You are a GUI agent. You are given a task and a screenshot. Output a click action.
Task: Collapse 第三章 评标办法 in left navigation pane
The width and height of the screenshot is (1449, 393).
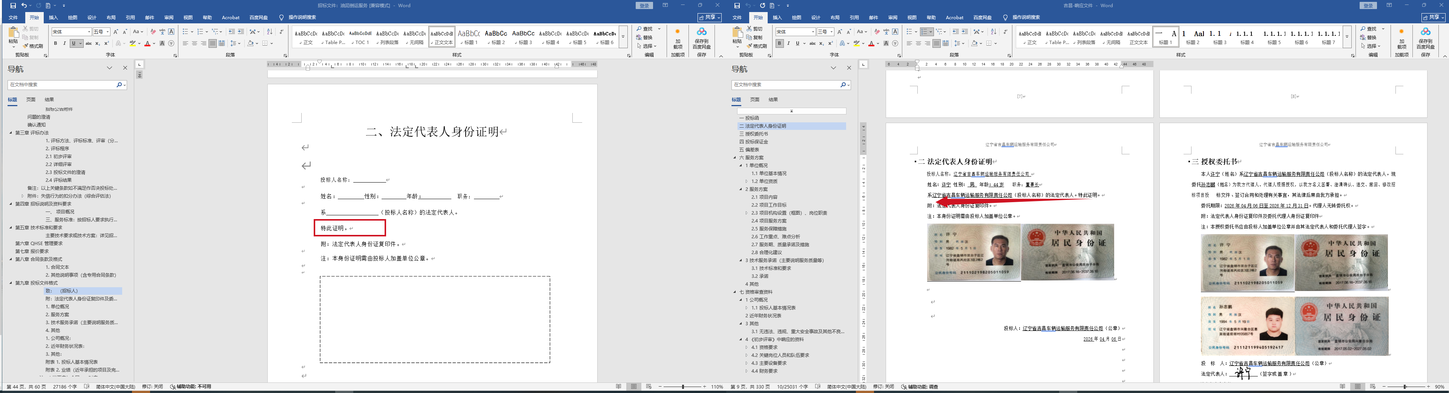(x=11, y=133)
